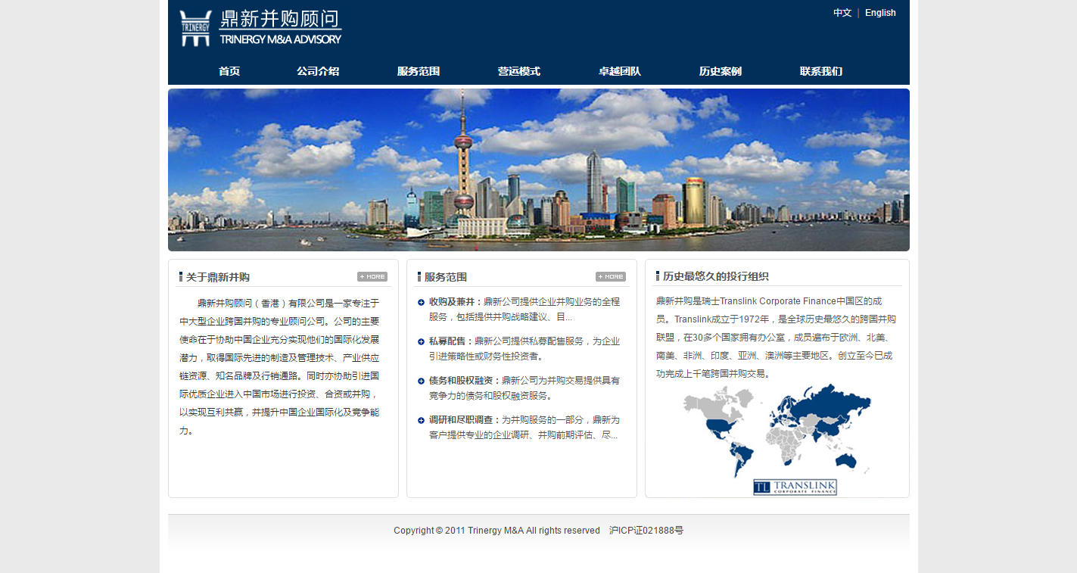Switch language to English
Viewport: 1077px width, 573px height.
(x=880, y=13)
